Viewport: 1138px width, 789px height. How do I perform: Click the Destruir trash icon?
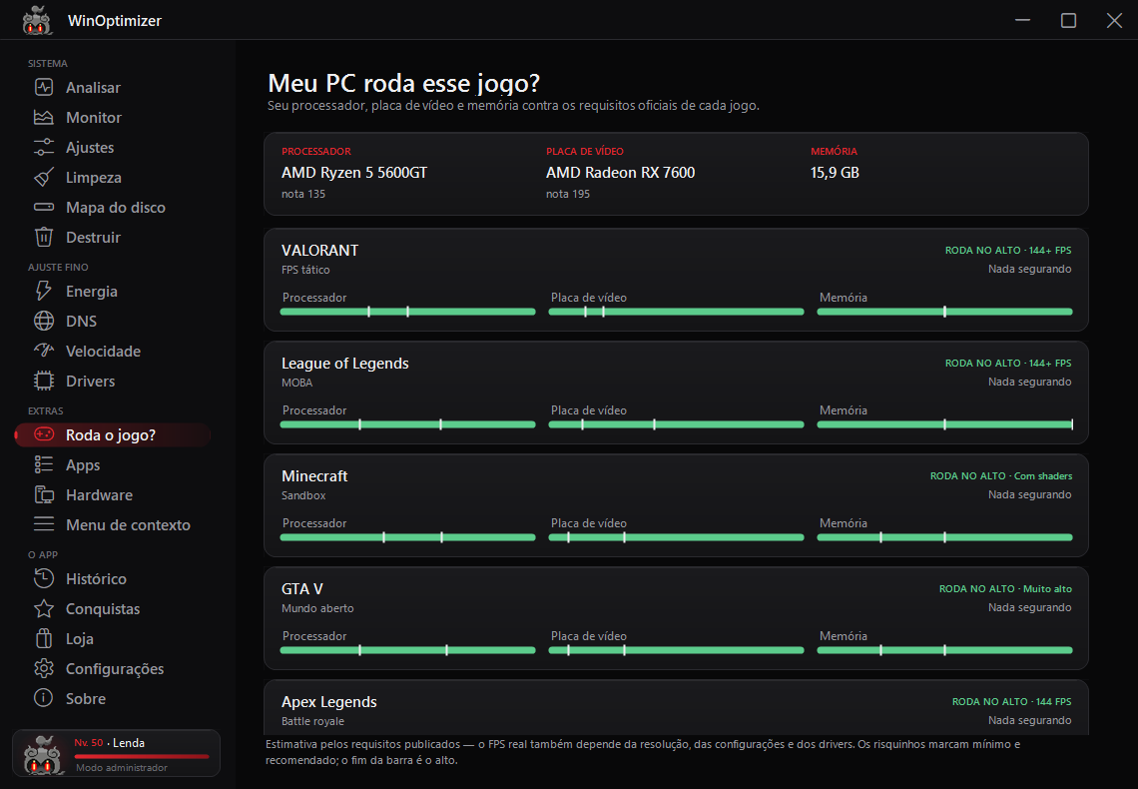(x=44, y=237)
